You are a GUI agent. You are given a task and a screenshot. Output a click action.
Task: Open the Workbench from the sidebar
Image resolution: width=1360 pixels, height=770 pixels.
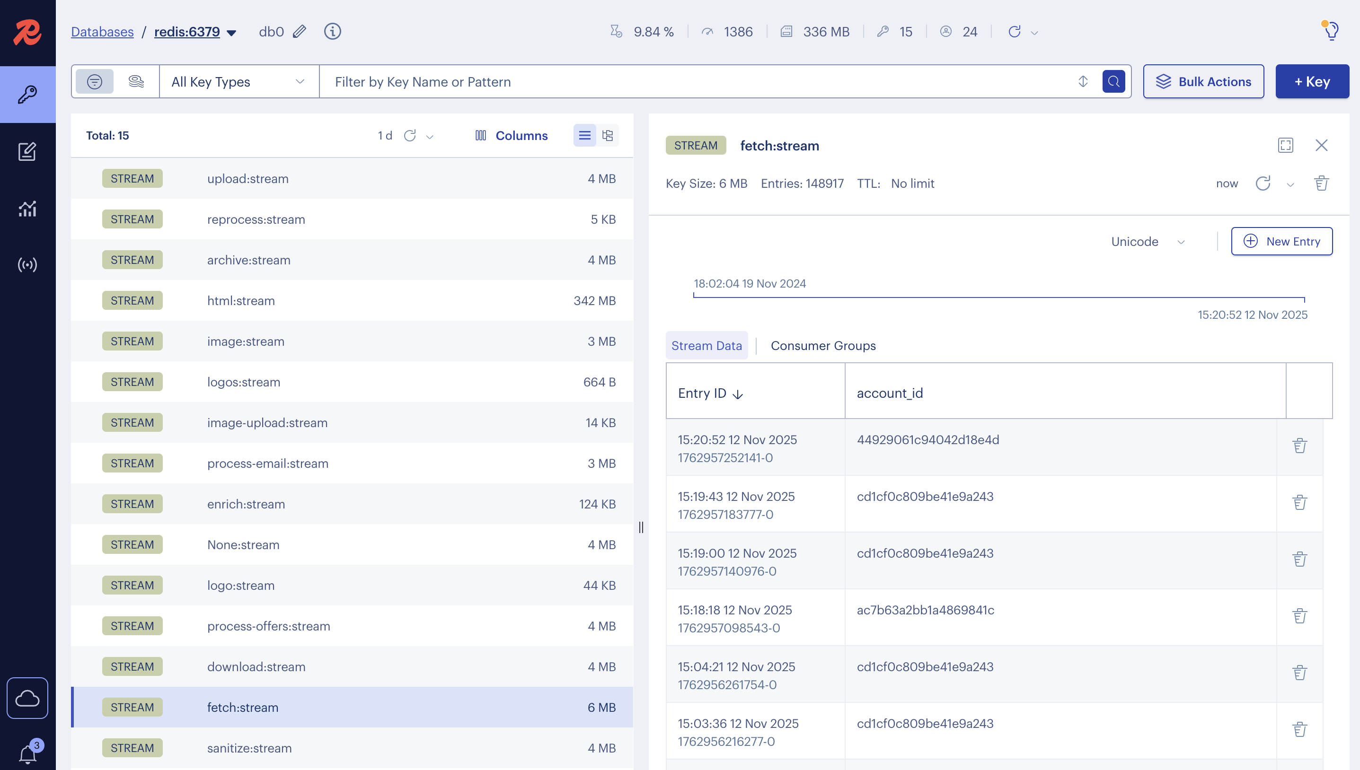(27, 152)
